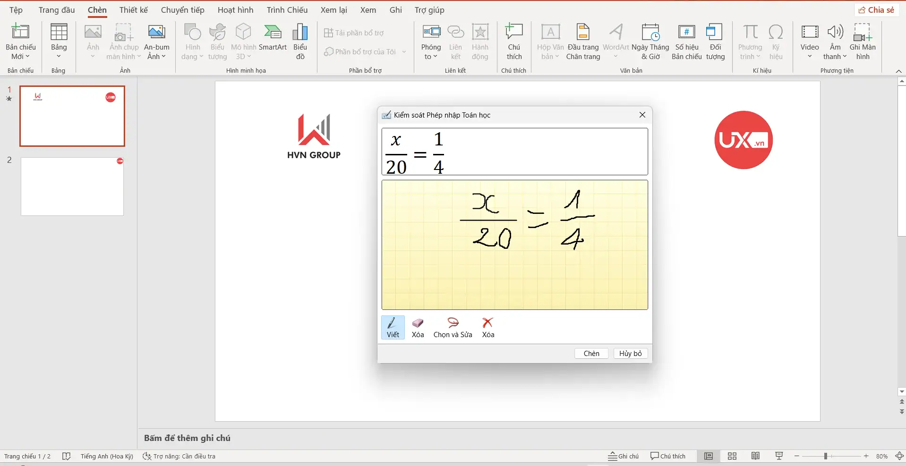Select the eraser Xóa tool
The width and height of the screenshot is (906, 466).
point(418,327)
